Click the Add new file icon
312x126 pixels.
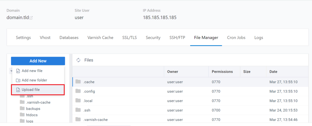(18, 71)
